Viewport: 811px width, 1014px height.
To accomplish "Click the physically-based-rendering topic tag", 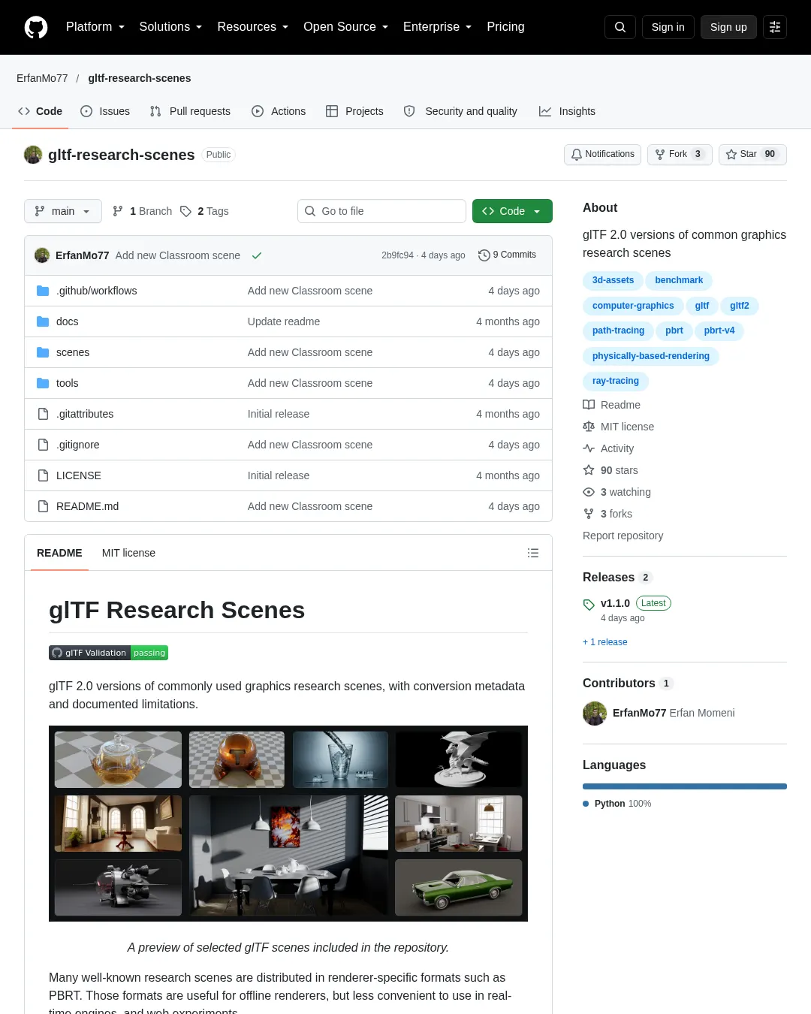I will pyautogui.click(x=651, y=356).
